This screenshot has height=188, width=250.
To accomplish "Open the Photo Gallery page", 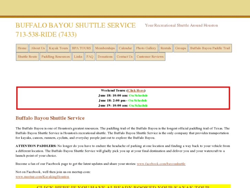I will coord(146,48).
